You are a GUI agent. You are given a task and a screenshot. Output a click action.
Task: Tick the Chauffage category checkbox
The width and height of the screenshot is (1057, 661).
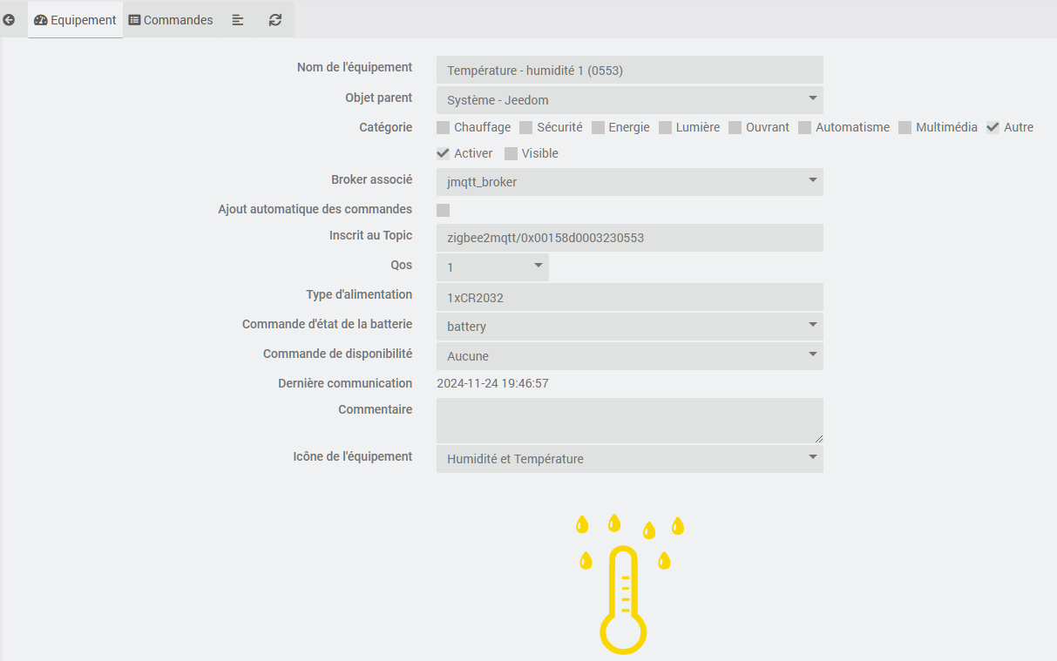443,127
